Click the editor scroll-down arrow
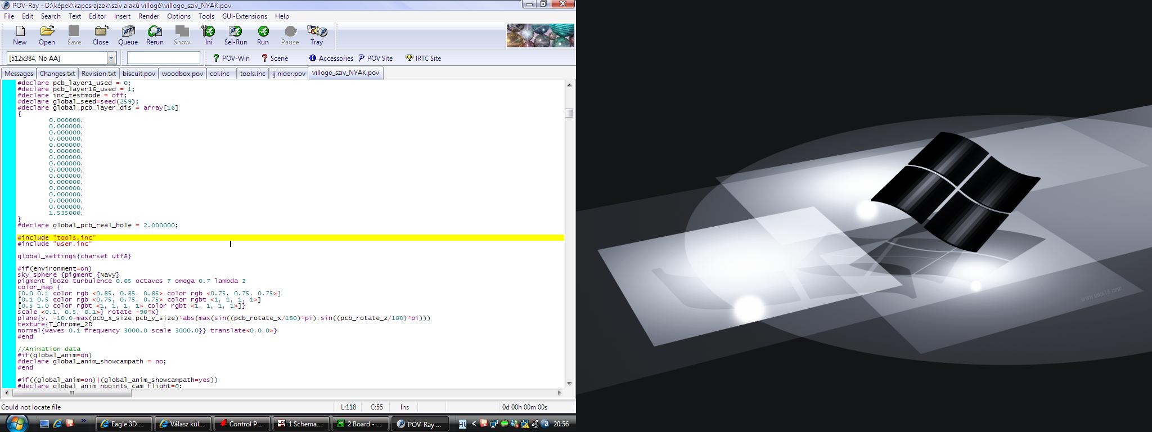Screen dimensions: 1152x432 pos(569,384)
